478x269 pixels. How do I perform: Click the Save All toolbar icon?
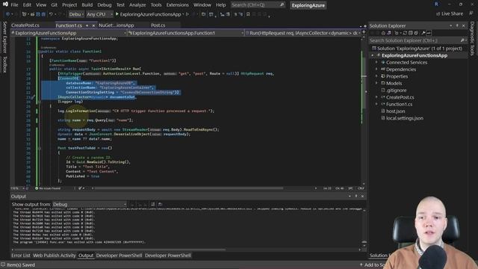43,14
